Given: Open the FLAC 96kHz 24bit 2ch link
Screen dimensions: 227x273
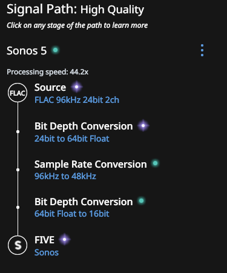Looking at the screenshot, I should pyautogui.click(x=77, y=100).
